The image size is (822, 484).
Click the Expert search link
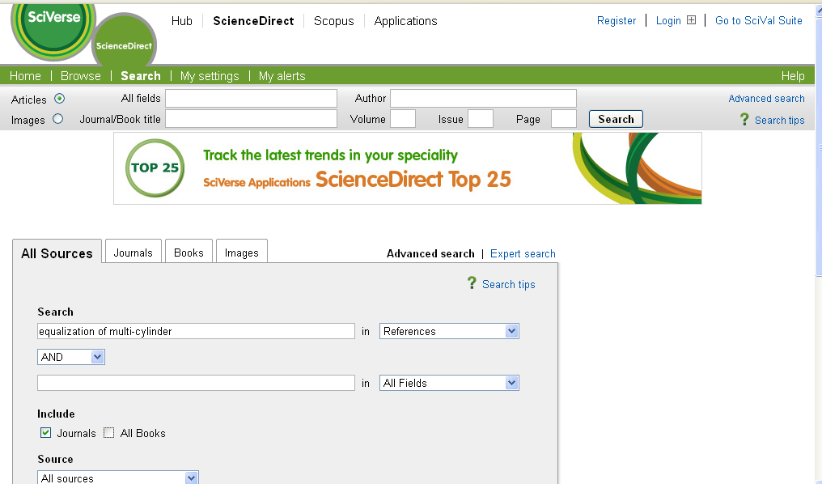pyautogui.click(x=523, y=254)
